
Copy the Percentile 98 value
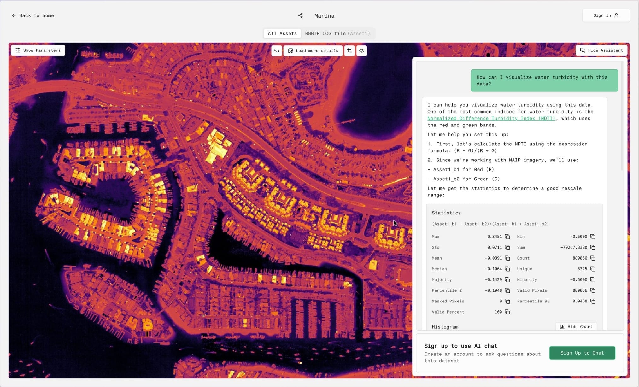coord(593,301)
